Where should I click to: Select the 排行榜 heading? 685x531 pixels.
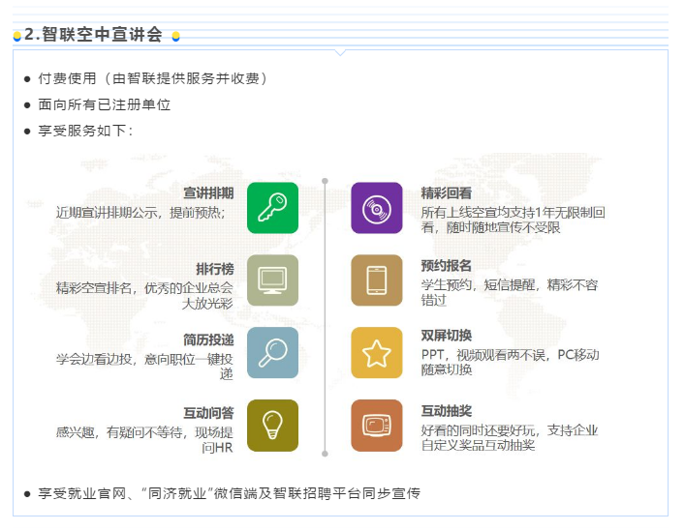[214, 269]
